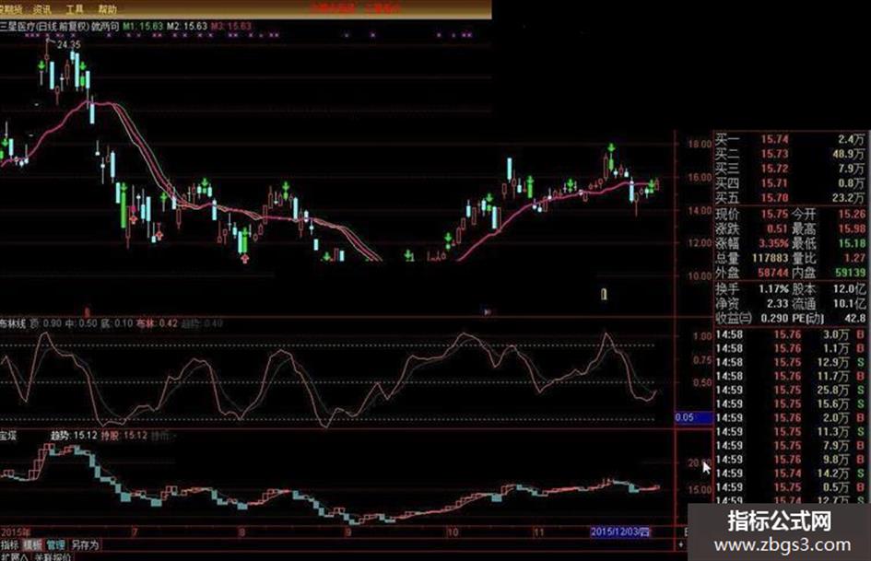Click the 买五 bid row

790,198
